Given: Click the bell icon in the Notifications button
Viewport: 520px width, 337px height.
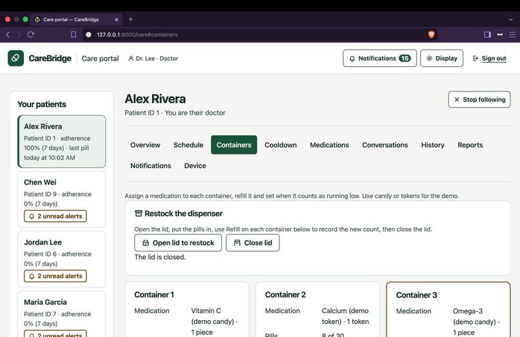Looking at the screenshot, I should point(352,59).
